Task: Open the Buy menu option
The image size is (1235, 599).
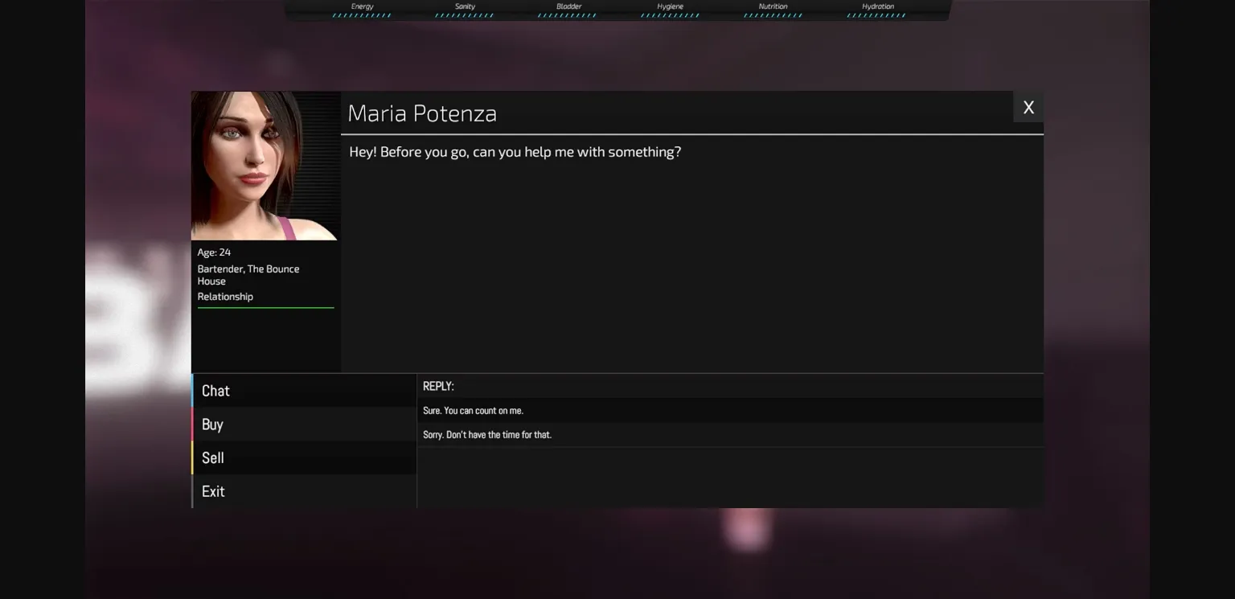Action: [304, 425]
